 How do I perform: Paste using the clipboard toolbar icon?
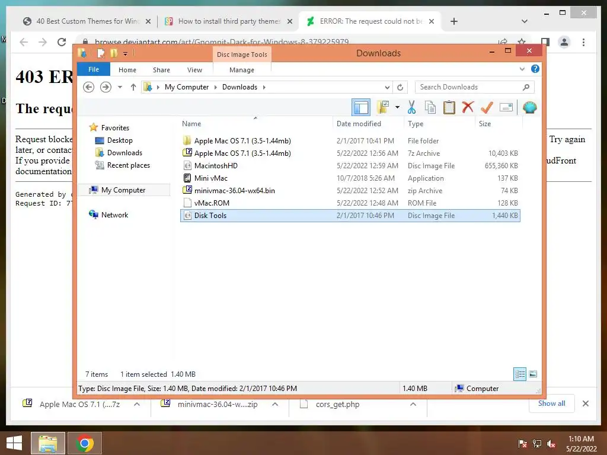[449, 107]
